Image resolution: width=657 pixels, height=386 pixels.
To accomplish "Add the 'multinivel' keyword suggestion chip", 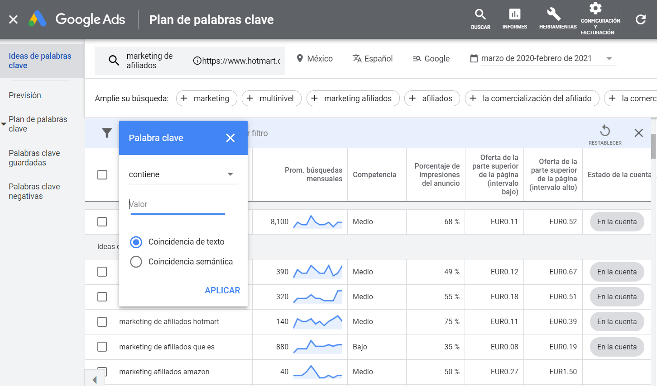I will click(x=271, y=98).
